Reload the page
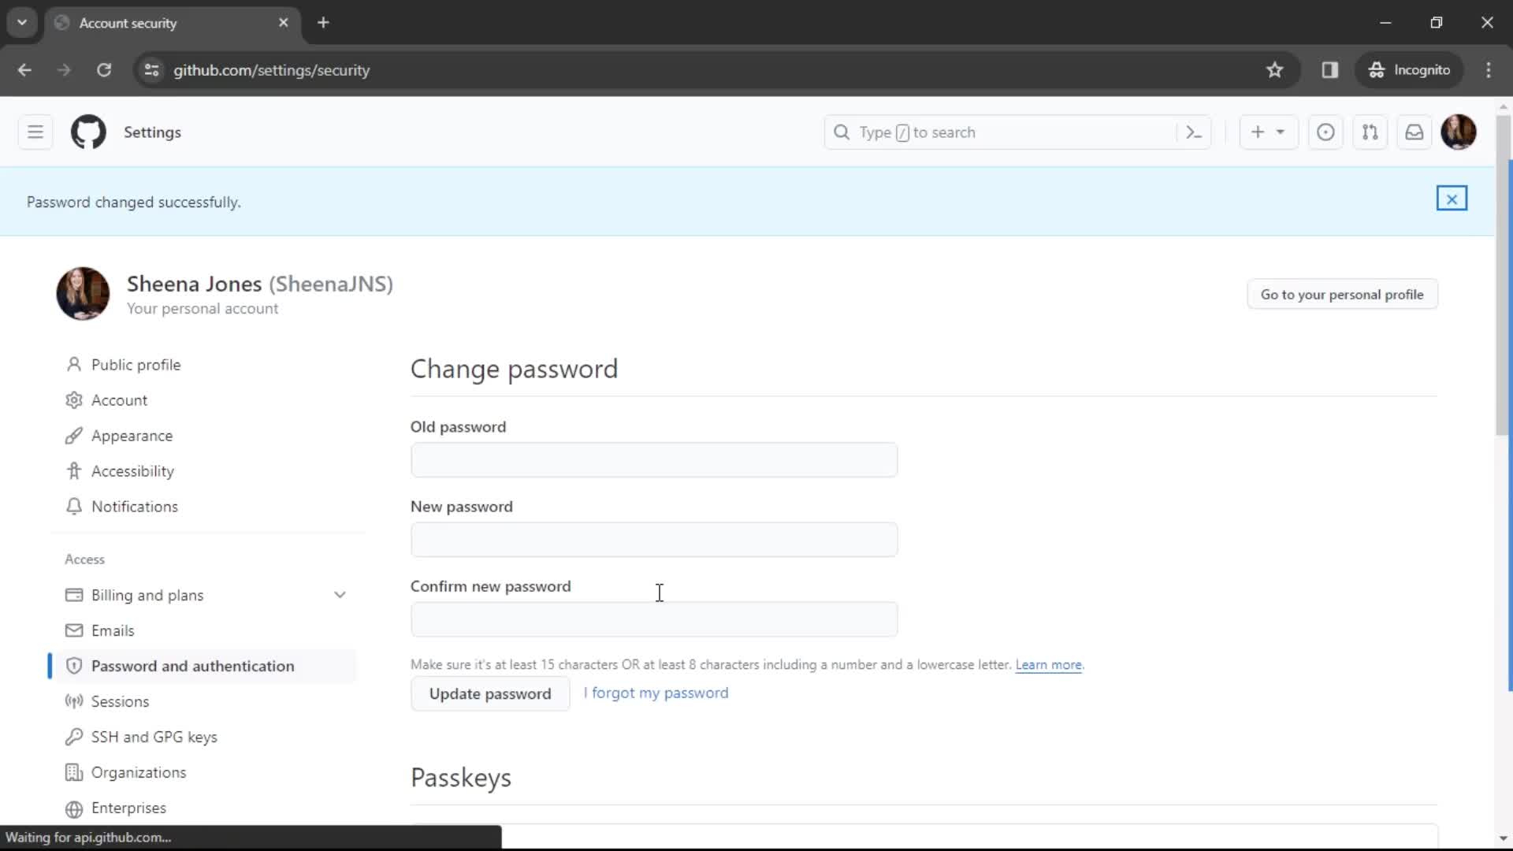This screenshot has height=851, width=1513. 104,70
